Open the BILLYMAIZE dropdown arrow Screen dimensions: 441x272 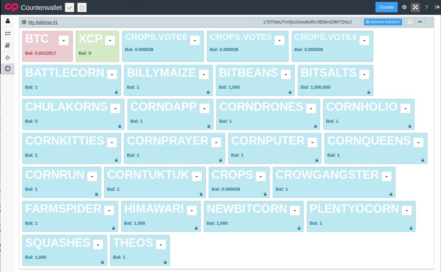click(204, 74)
